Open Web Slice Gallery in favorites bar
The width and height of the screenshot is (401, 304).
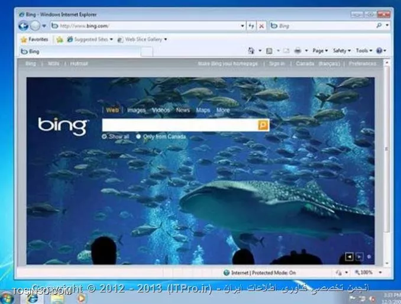pos(142,40)
